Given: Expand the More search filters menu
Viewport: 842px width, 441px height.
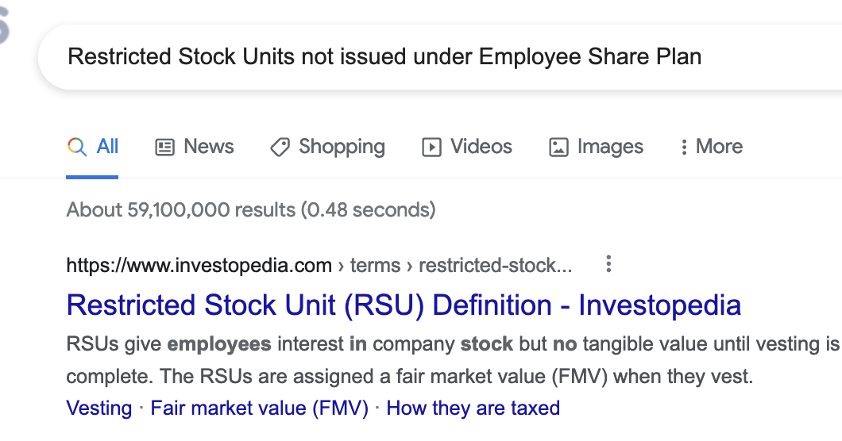Looking at the screenshot, I should [719, 147].
